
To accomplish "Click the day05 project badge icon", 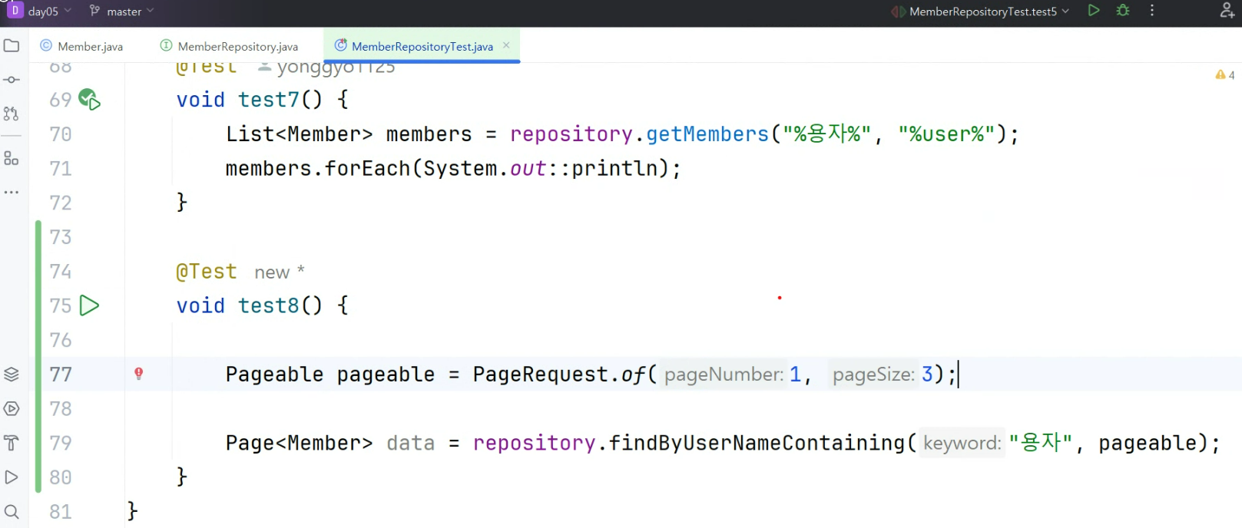I will pyautogui.click(x=15, y=11).
